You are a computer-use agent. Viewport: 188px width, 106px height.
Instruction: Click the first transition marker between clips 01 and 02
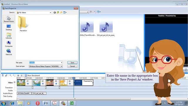[33, 87]
